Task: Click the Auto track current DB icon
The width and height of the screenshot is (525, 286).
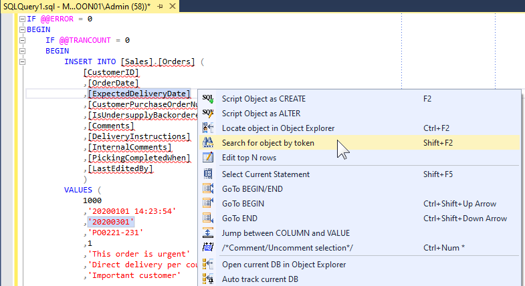Action: (208, 279)
